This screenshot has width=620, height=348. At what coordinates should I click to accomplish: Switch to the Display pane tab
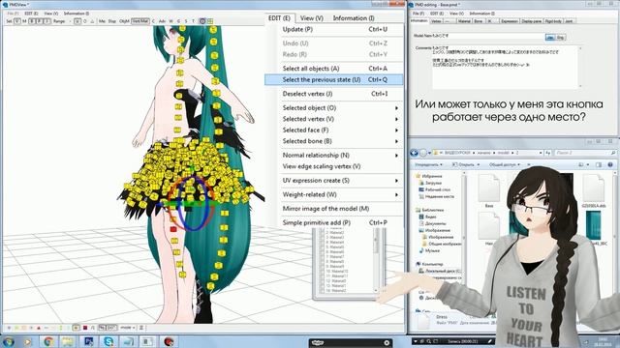(532, 21)
